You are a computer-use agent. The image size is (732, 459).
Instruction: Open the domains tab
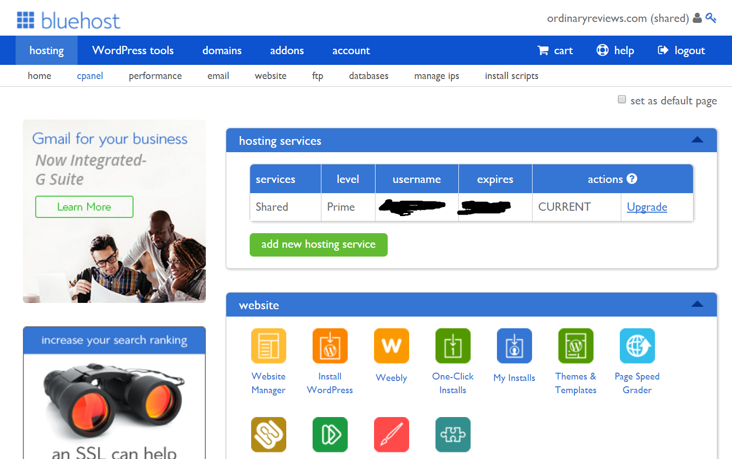coord(222,50)
